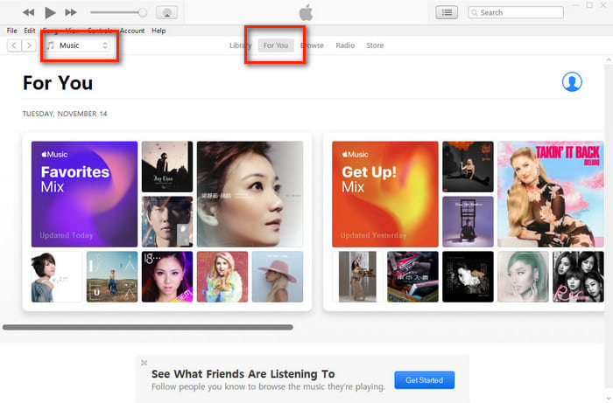Open the short-haired woman in blue album
Image resolution: width=613 pixels, height=403 pixels.
57,276
